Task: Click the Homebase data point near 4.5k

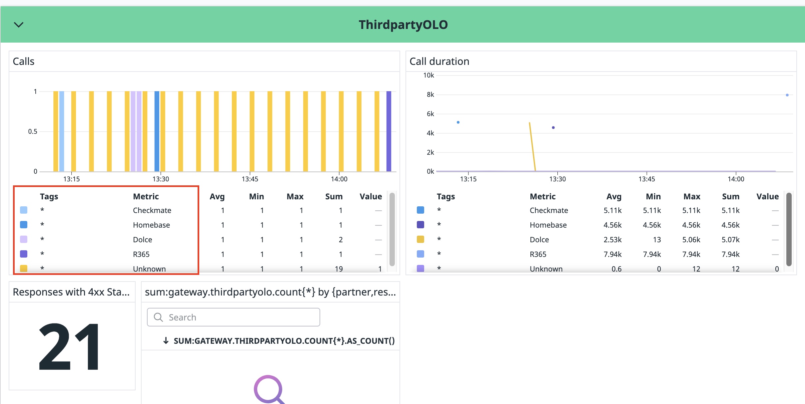Action: pyautogui.click(x=553, y=127)
